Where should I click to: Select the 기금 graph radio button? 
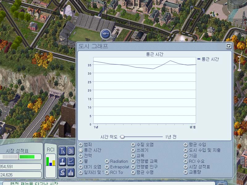(x=186, y=156)
